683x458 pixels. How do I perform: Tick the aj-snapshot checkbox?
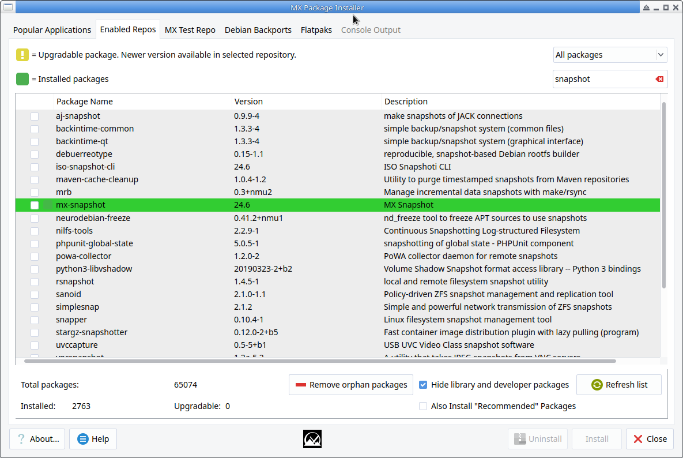click(x=35, y=117)
